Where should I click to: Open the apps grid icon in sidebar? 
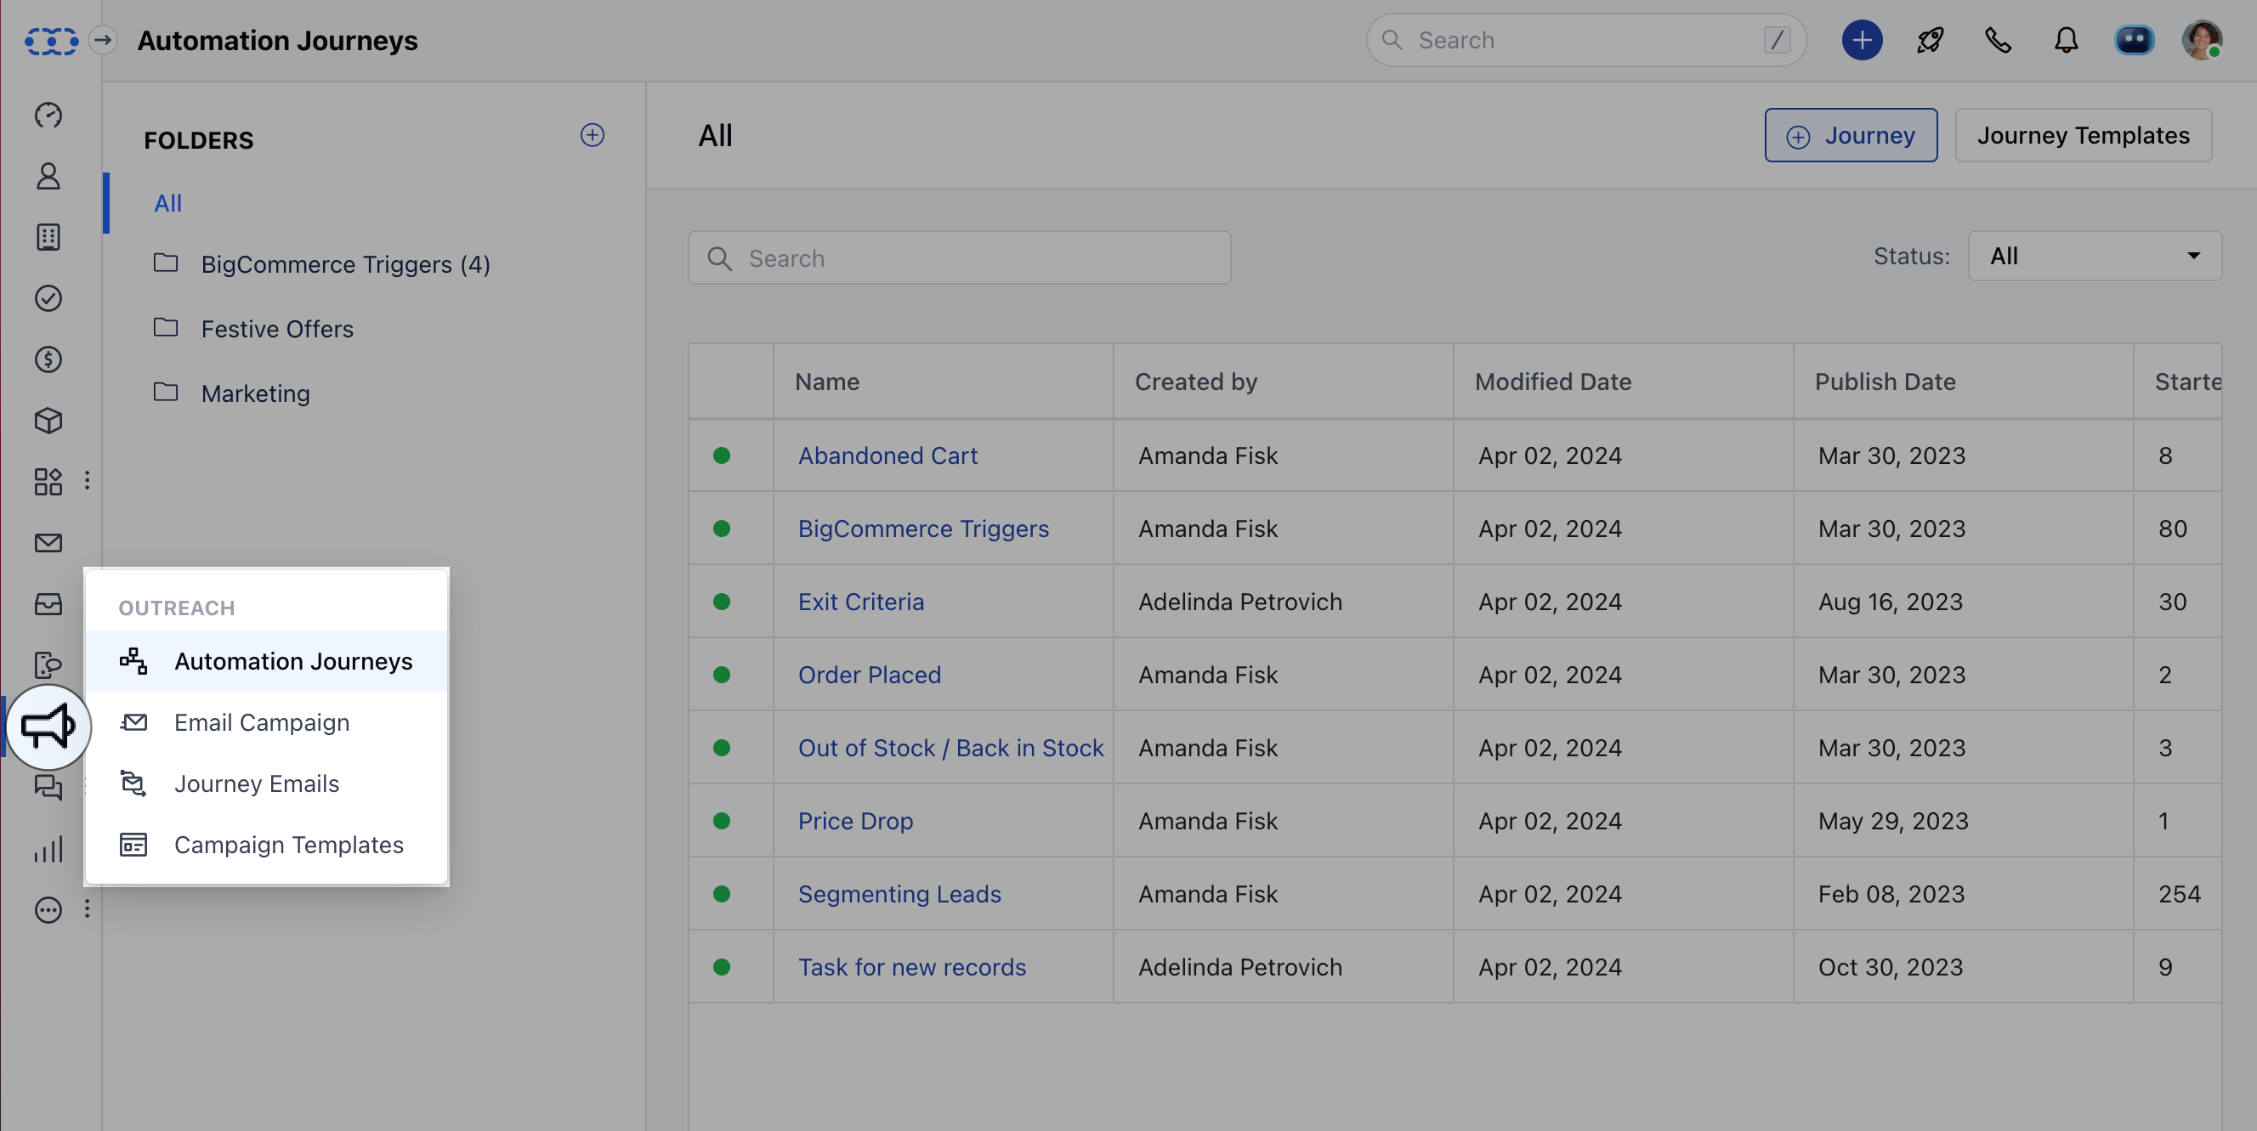tap(48, 481)
